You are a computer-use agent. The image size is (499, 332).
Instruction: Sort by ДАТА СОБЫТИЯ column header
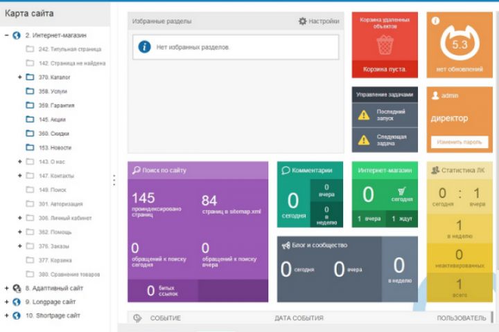click(299, 318)
